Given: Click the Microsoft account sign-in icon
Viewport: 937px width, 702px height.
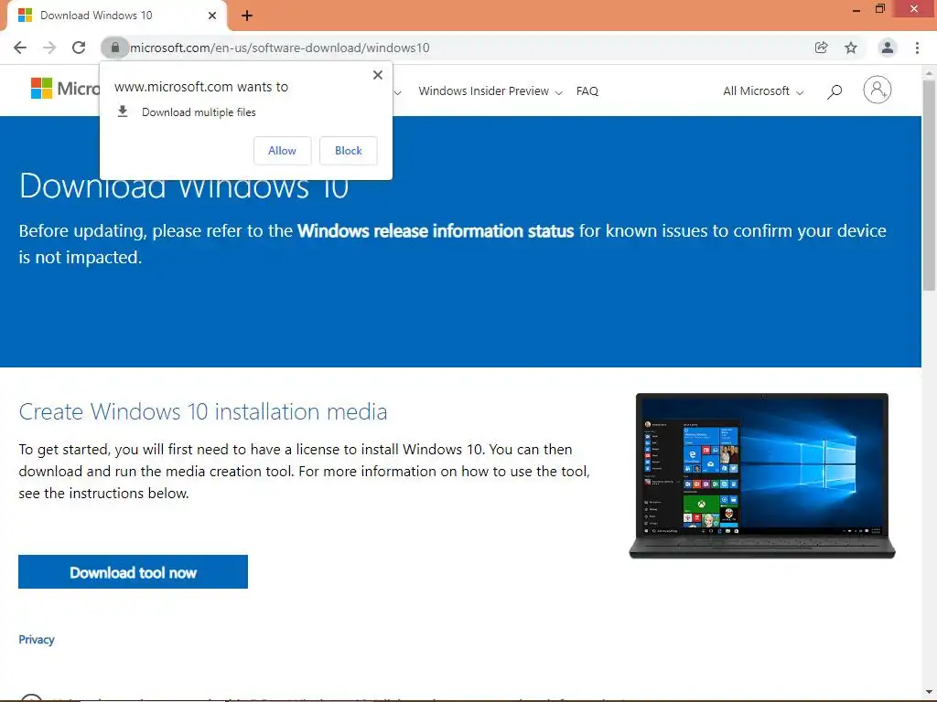Looking at the screenshot, I should 878,90.
